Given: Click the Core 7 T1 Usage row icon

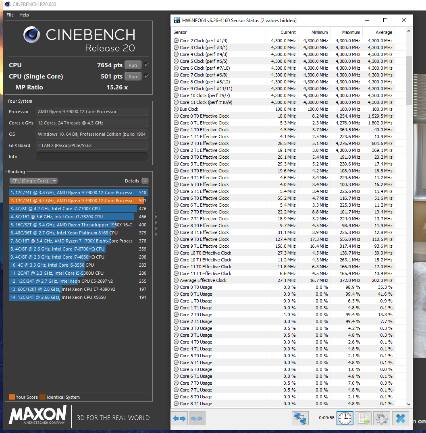Looking at the screenshot, I should pos(176,390).
